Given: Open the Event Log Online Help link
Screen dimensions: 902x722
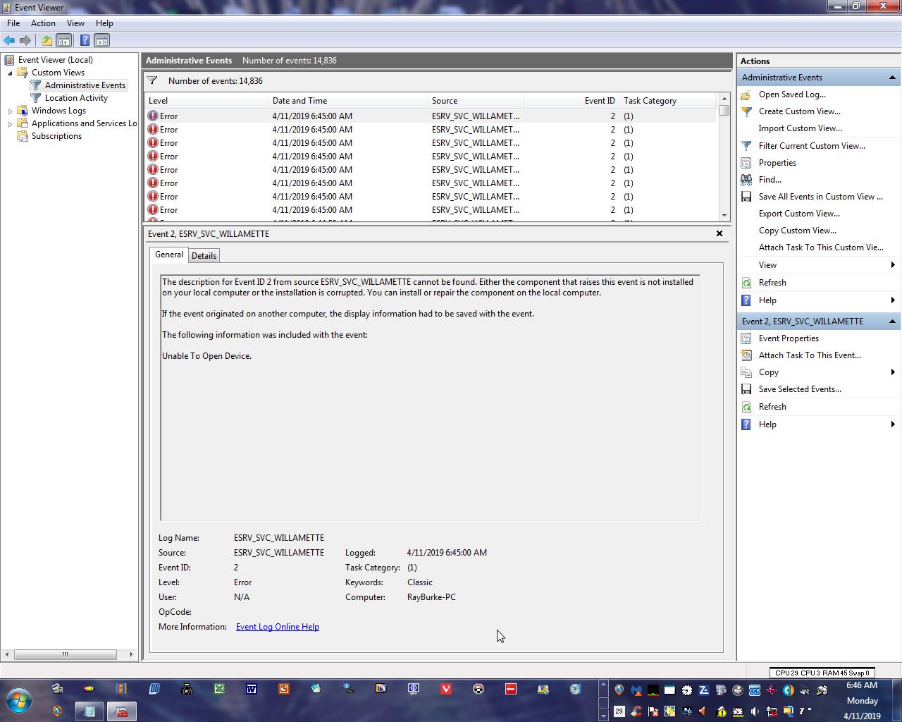Looking at the screenshot, I should (277, 627).
